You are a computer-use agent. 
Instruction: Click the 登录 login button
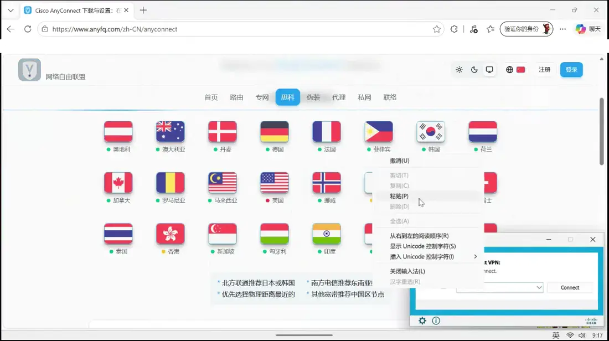tap(571, 70)
